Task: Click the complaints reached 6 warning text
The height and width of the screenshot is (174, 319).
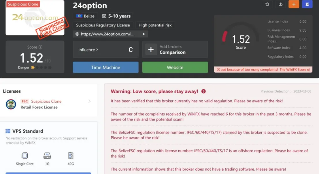Action: [211, 116]
